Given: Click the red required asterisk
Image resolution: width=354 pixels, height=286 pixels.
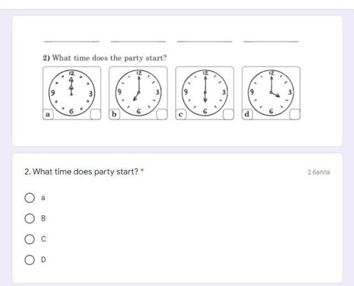Looking at the screenshot, I should pos(142,171).
